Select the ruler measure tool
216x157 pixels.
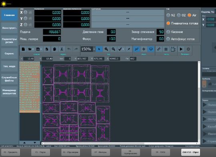(x=159, y=49)
